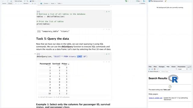Open the Find/Replace magnifier tool
Image resolution: width=193 pixels, height=108 pixels.
[x=27, y=1]
